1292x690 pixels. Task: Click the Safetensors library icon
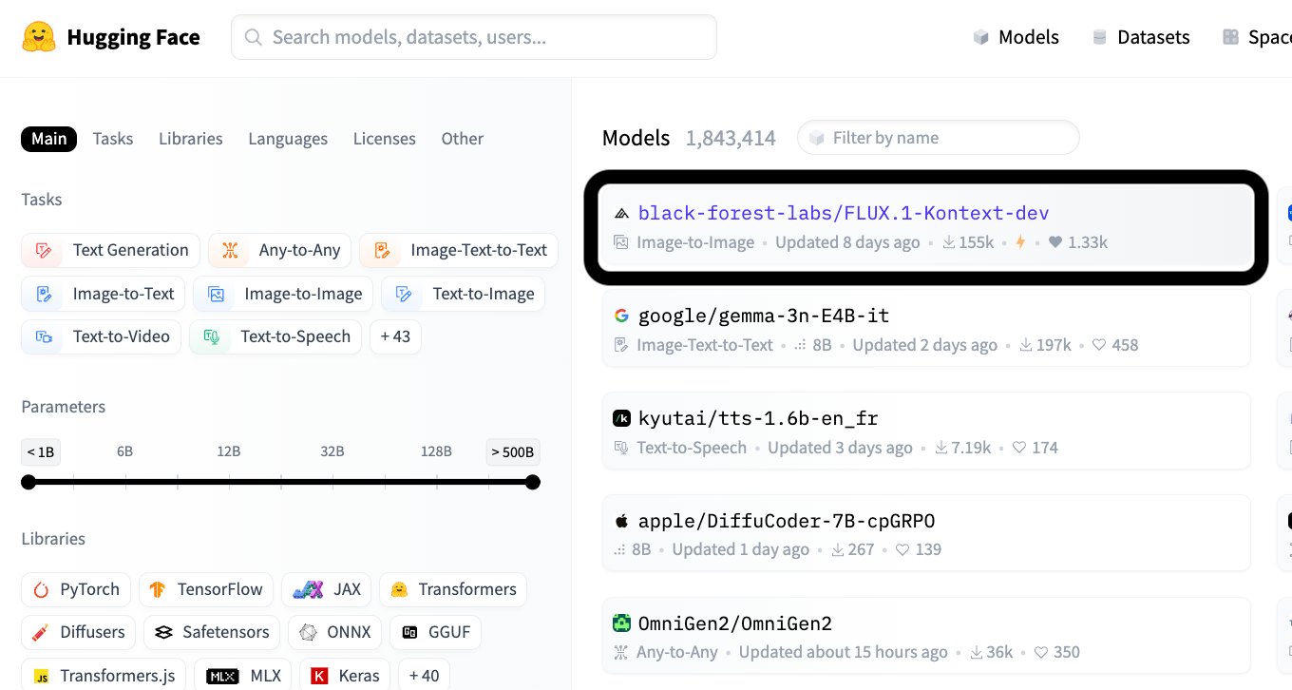(163, 632)
